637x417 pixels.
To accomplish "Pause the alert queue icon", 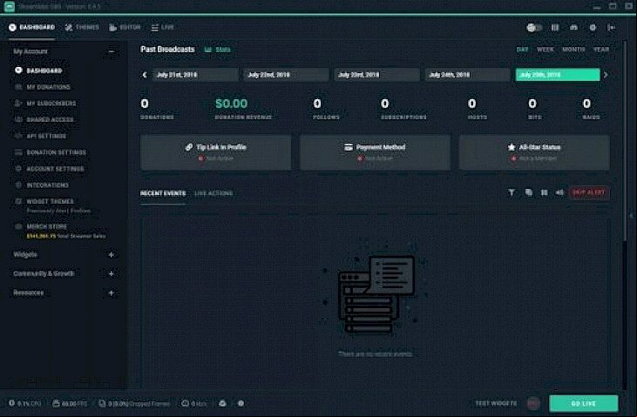I will pos(544,192).
